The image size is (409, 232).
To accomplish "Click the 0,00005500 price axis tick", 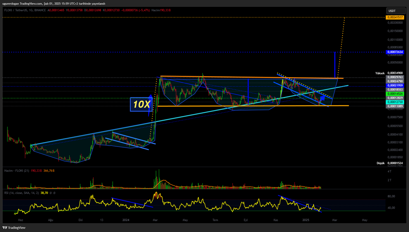I will pos(395,126).
